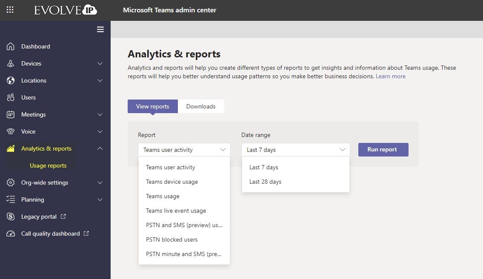The height and width of the screenshot is (279, 483).
Task: Click the Meetings calendar icon
Action: click(11, 114)
